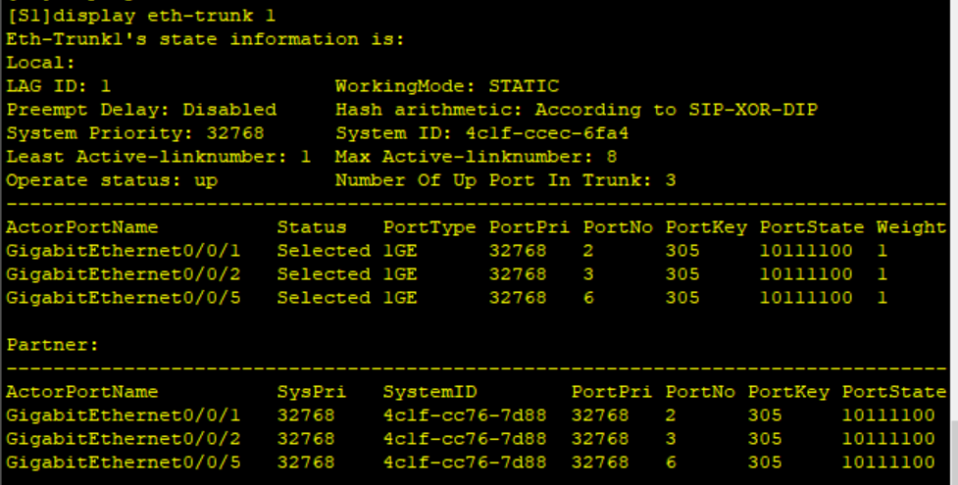Click PortNo '6' in Partner GigabitEthernet0/0/5 row

671,462
